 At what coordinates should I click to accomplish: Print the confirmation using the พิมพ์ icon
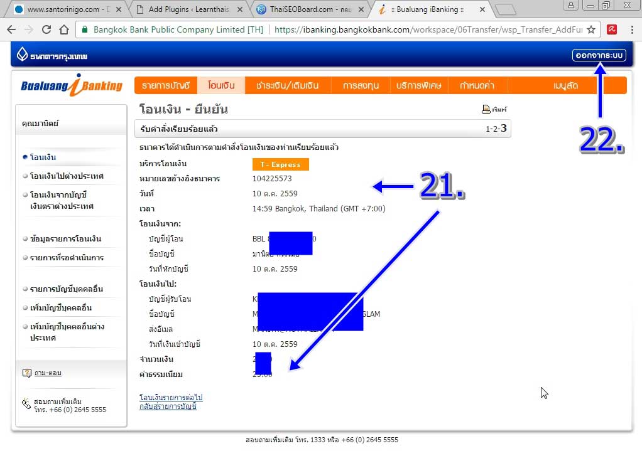click(494, 109)
